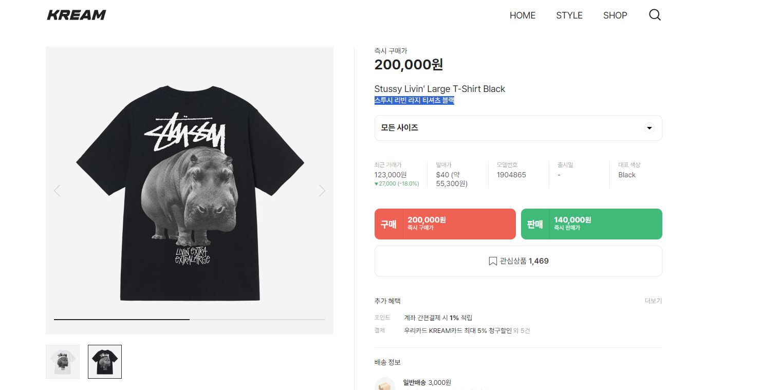The image size is (761, 390).
Task: Add to 관심상품 wishlist button
Action: coord(518,261)
